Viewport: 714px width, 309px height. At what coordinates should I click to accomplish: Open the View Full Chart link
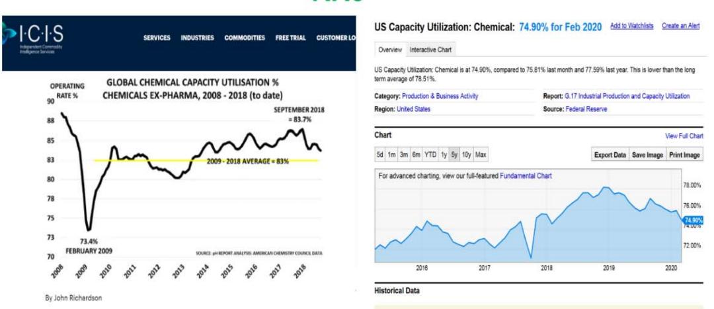tap(684, 136)
